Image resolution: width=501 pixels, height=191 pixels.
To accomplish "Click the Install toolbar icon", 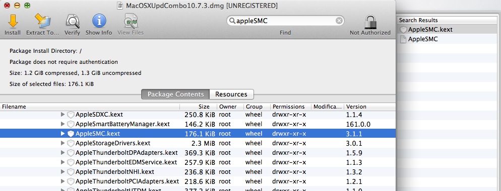I will coord(13,22).
